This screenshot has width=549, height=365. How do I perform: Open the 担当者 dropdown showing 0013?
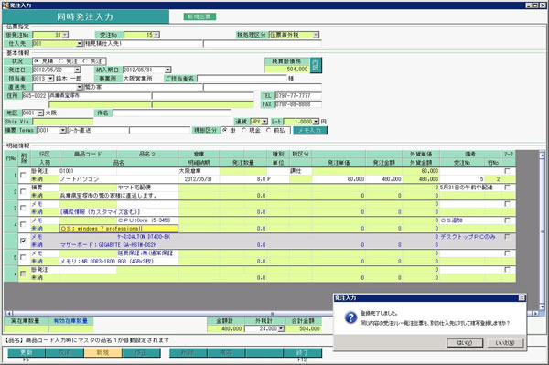[50, 79]
